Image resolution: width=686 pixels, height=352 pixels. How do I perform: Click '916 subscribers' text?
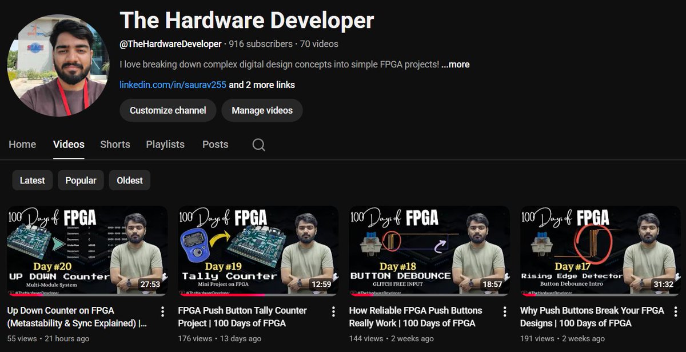261,44
